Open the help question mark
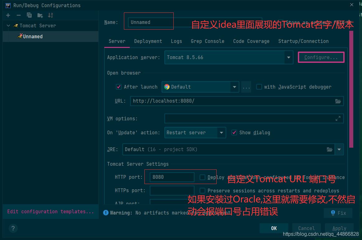The image size is (362, 240). pos(13,228)
